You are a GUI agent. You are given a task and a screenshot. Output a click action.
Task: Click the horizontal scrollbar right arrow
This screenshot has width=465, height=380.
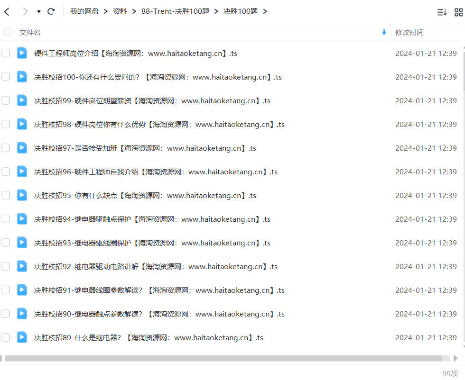tap(456, 358)
